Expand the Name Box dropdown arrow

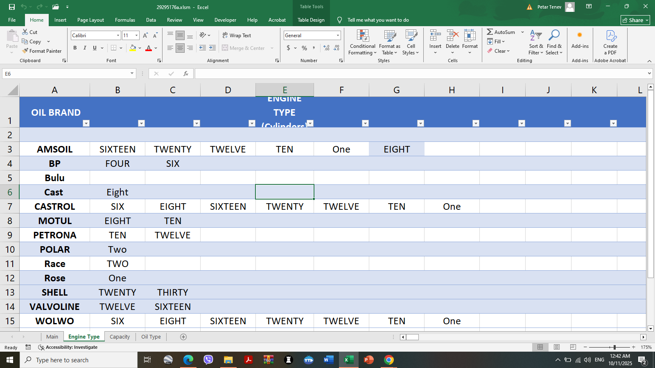click(132, 74)
